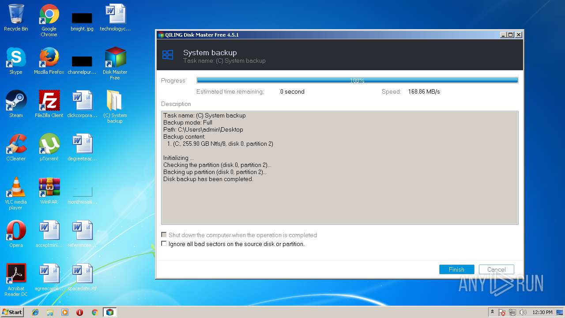Open Acrobat Reader DC shortcut
Image resolution: width=565 pixels, height=318 pixels.
[x=16, y=280]
